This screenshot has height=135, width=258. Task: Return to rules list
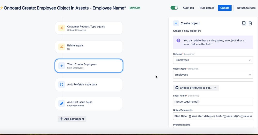(246, 8)
